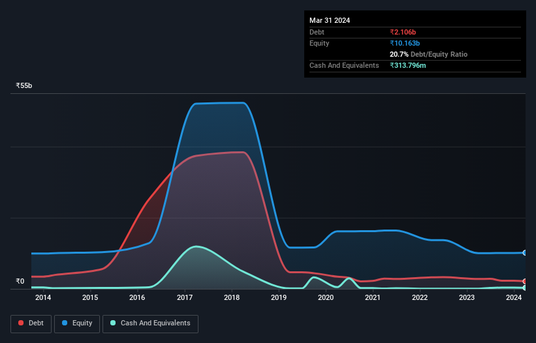Click the Equity label in tooltip
The width and height of the screenshot is (536, 343).
click(x=319, y=43)
